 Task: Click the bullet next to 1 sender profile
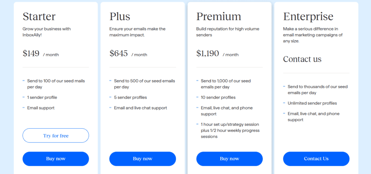(24, 97)
